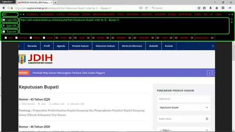Open the ERROR/DOUBLE QUERY dropdown menu
This screenshot has height=132, width=235.
coord(104,14)
